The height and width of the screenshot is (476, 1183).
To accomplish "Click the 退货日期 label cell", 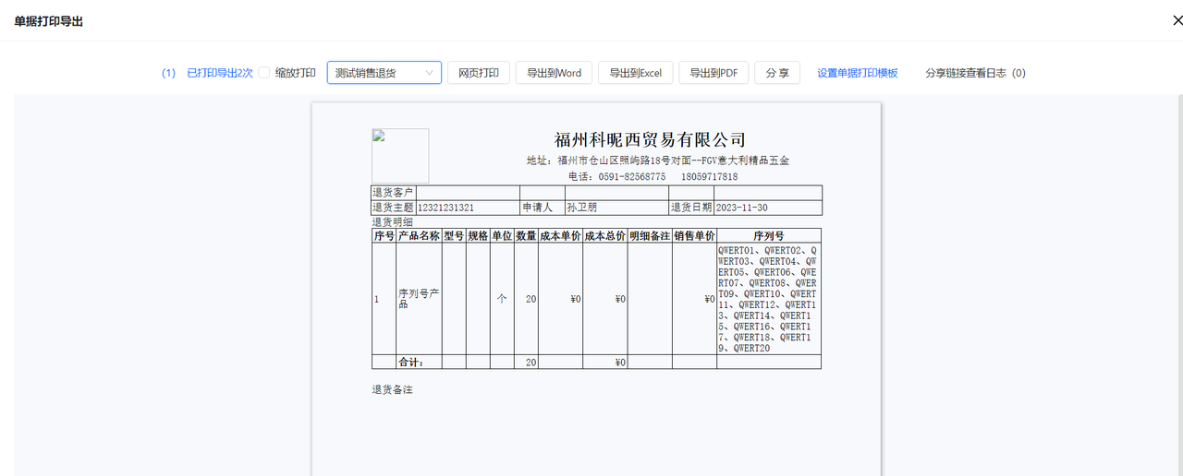I will pos(690,208).
